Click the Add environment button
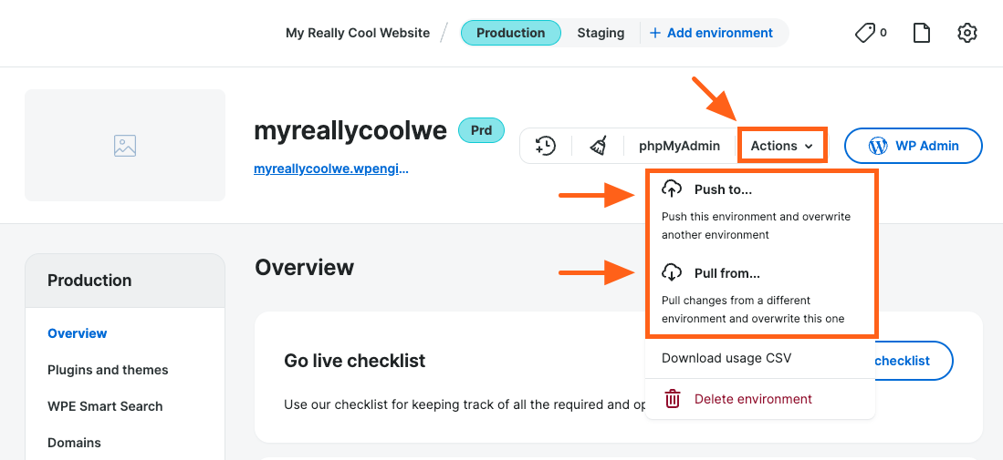Viewport: 1003px width, 460px height. pos(711,33)
